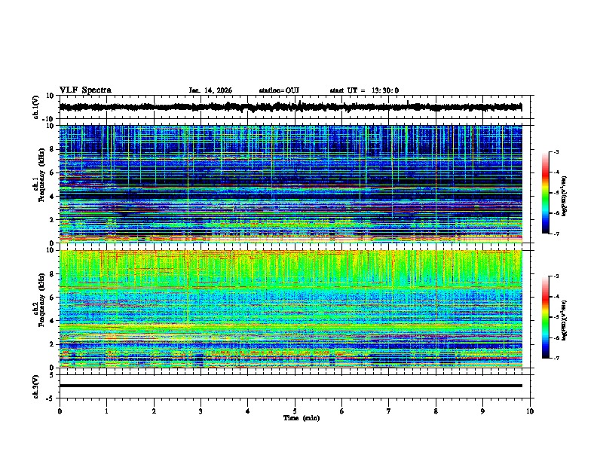Click the "6" kHz tick on ch.2 frequency axis
This screenshot has height=461, width=597.
tap(52, 298)
